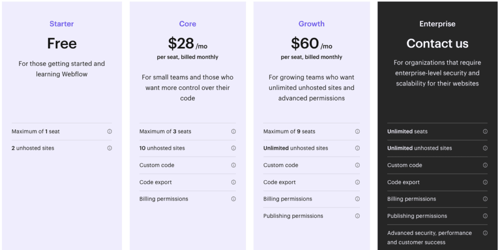Show info for Core Billing permissions
The height and width of the screenshot is (250, 500).
point(233,199)
